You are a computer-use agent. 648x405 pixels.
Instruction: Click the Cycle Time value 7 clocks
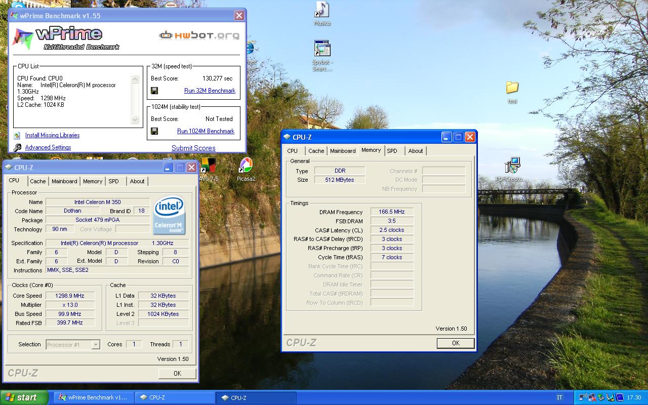click(x=392, y=257)
